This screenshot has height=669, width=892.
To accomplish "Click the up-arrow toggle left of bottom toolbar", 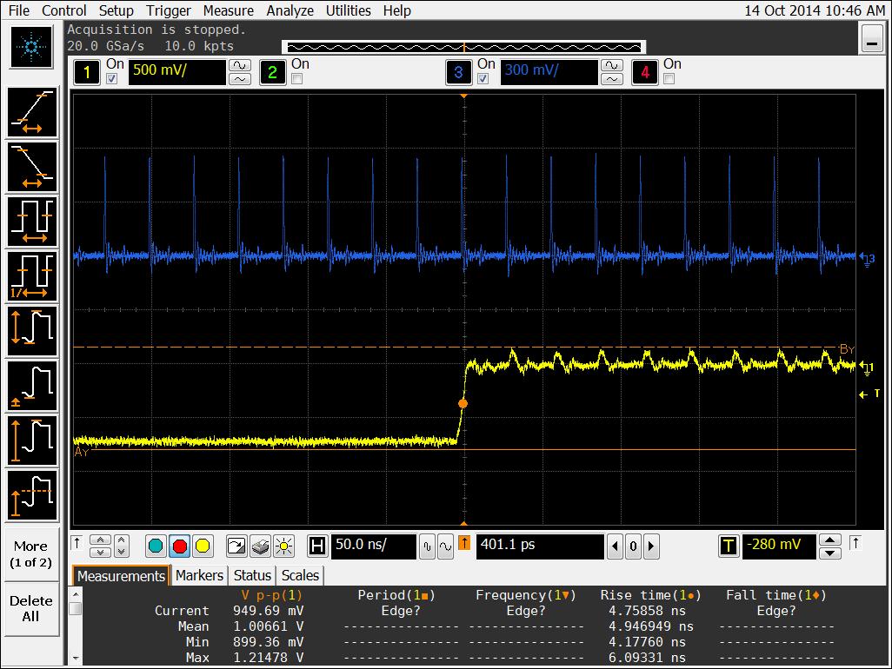I will pos(77,543).
